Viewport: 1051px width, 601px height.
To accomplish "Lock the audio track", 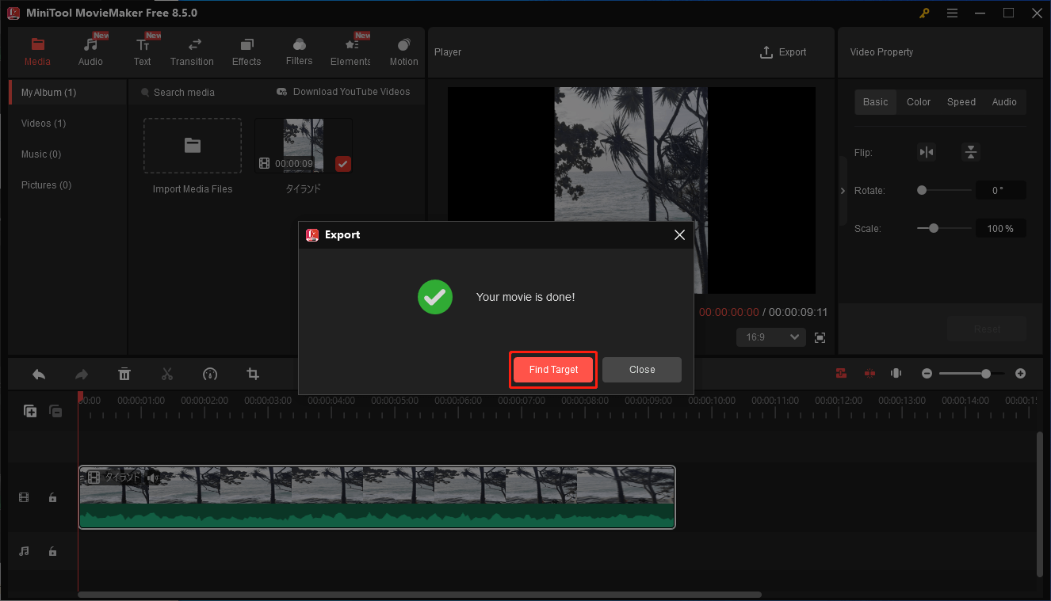I will point(52,551).
